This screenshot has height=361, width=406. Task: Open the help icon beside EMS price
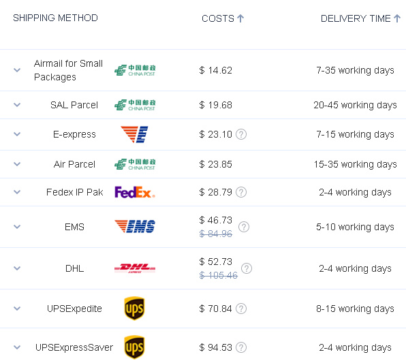244,227
